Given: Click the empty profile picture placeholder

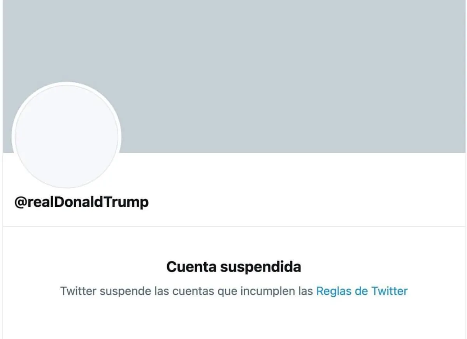Looking at the screenshot, I should point(67,137).
